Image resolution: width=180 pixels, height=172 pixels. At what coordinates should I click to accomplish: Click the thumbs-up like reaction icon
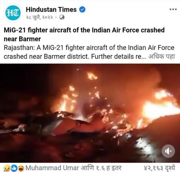pos(14,168)
